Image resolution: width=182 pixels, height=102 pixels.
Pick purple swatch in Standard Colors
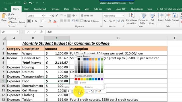click(102, 79)
